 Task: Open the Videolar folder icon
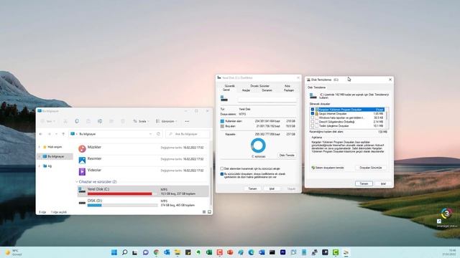click(82, 171)
